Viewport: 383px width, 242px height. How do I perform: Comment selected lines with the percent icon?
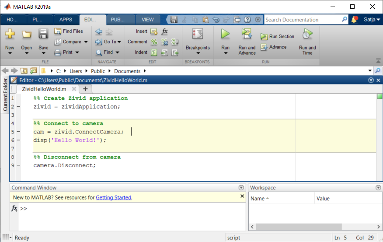[x=154, y=42]
